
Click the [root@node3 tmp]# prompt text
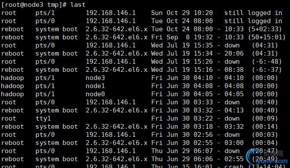pyautogui.click(x=34, y=5)
